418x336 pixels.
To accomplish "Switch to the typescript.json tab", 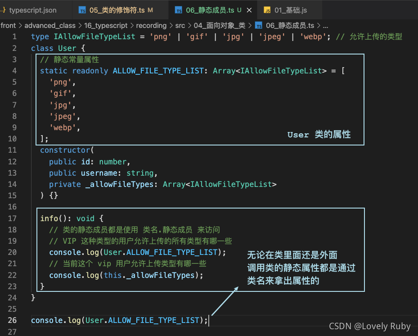I will (x=33, y=10).
